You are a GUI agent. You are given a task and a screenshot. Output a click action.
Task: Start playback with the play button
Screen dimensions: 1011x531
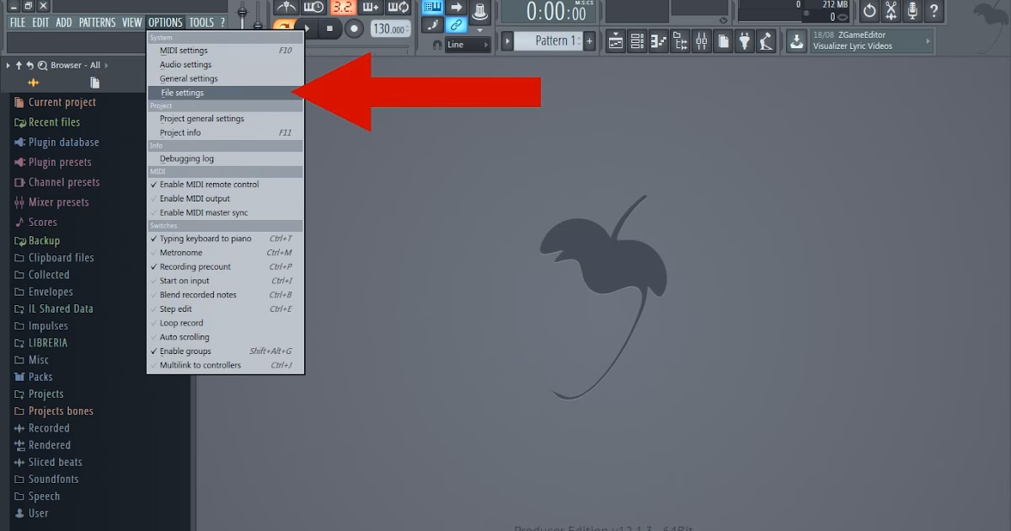point(307,28)
